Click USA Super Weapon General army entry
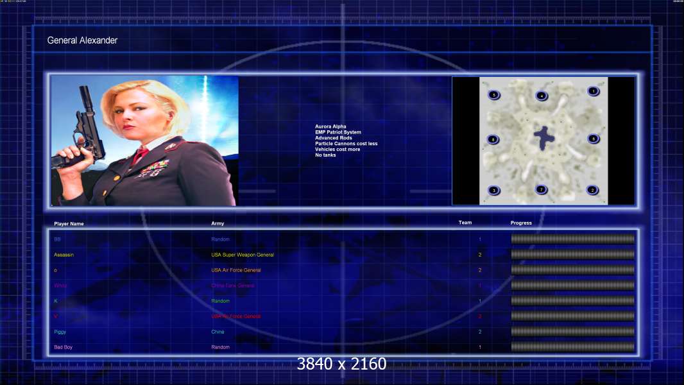Viewport: 684px width, 385px height. click(243, 255)
